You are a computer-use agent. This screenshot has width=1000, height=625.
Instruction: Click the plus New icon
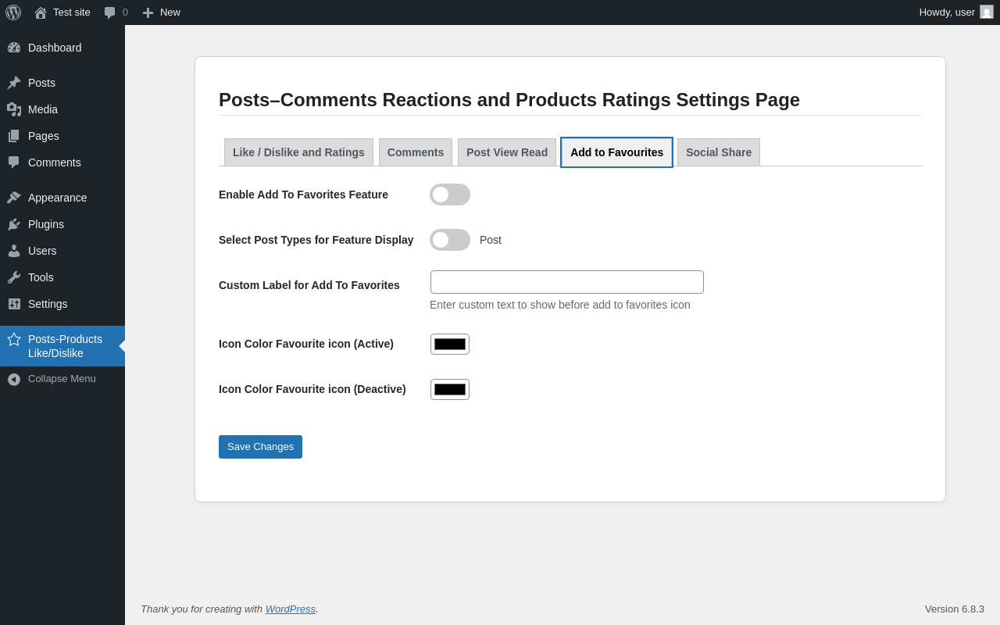(148, 12)
